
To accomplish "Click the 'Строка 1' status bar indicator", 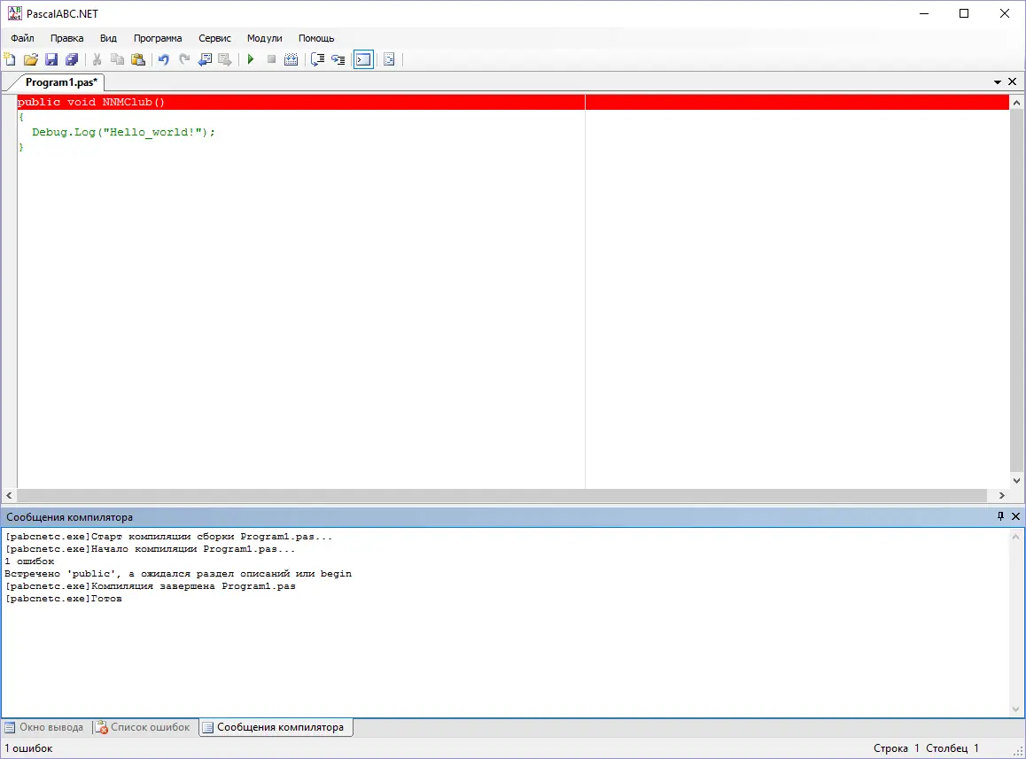I will [x=897, y=747].
